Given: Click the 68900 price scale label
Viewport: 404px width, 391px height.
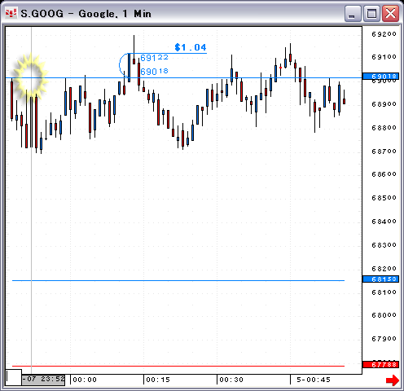Looking at the screenshot, I should [x=384, y=104].
